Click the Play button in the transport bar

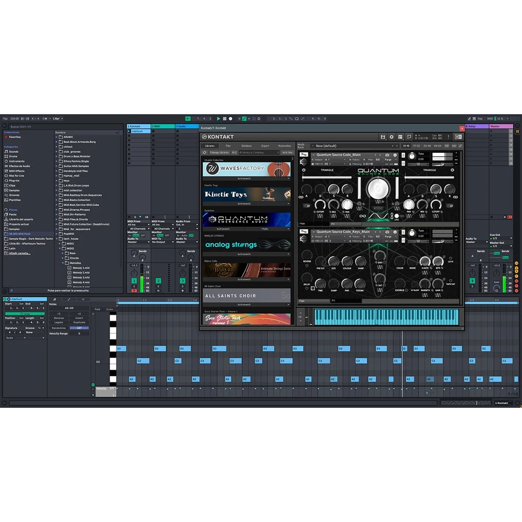(x=218, y=118)
